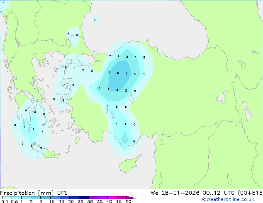
Task: Click the precipitation value '5' on the map
Action: click(118, 73)
